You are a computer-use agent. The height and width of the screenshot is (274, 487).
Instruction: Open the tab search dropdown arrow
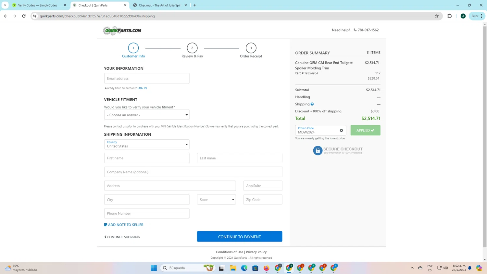pyautogui.click(x=5, y=5)
